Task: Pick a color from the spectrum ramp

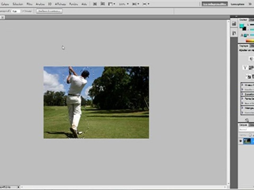Action: tap(250, 41)
